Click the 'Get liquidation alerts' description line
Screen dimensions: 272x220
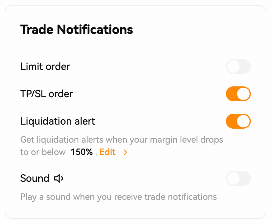pos(122,140)
